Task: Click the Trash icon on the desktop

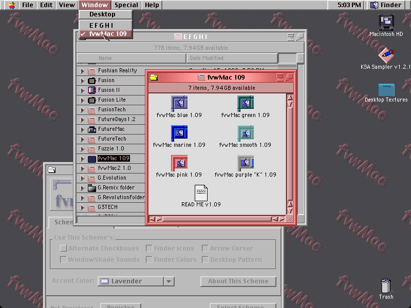Action: [x=386, y=285]
